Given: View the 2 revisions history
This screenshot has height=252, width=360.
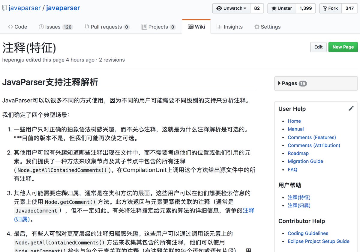Looking at the screenshot, I should [x=112, y=60].
